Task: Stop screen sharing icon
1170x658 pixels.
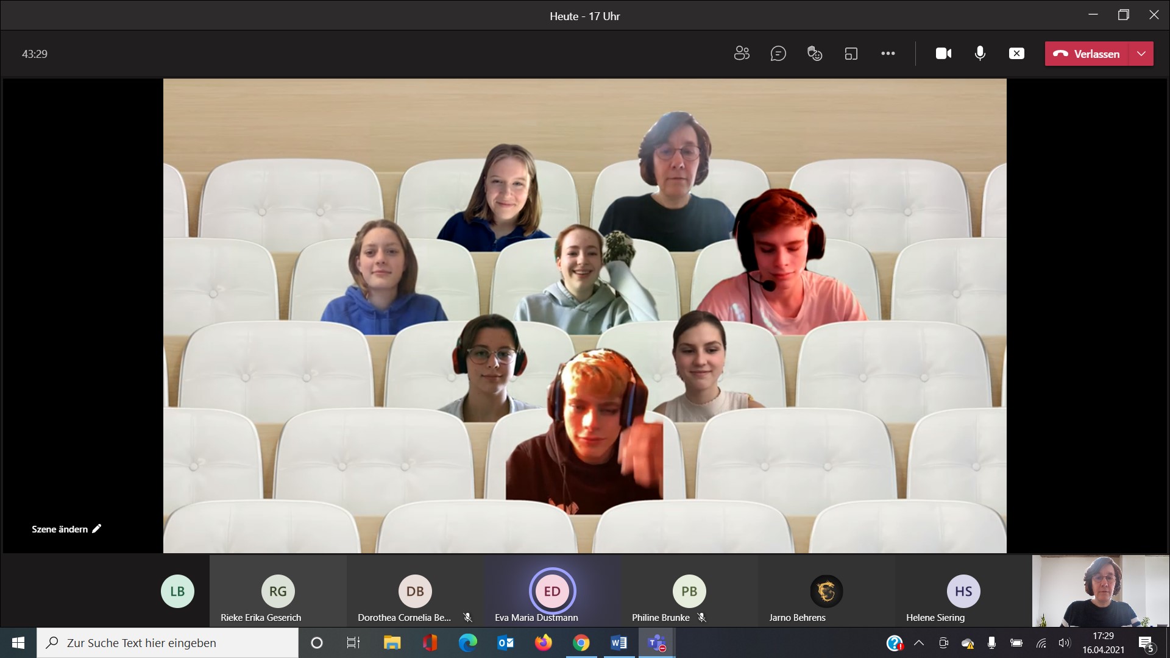Action: point(1016,54)
